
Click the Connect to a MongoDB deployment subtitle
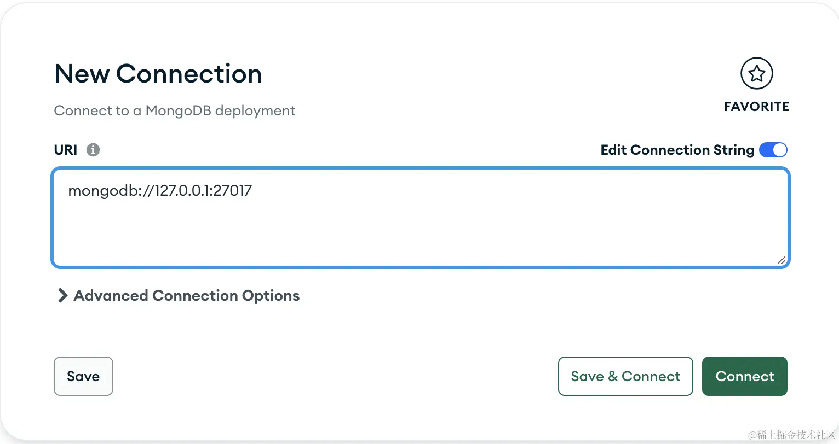click(175, 110)
